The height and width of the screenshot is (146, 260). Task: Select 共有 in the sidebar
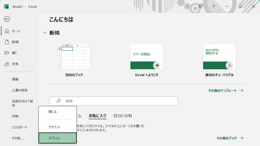pos(20,64)
